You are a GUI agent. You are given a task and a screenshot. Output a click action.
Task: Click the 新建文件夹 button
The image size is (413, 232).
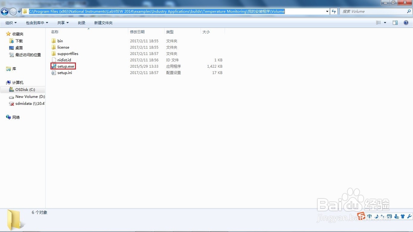[103, 23]
